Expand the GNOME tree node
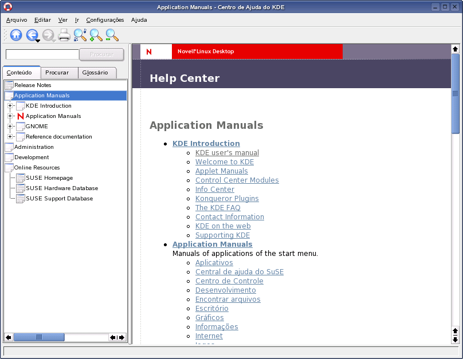The height and width of the screenshot is (359, 463). (10, 127)
